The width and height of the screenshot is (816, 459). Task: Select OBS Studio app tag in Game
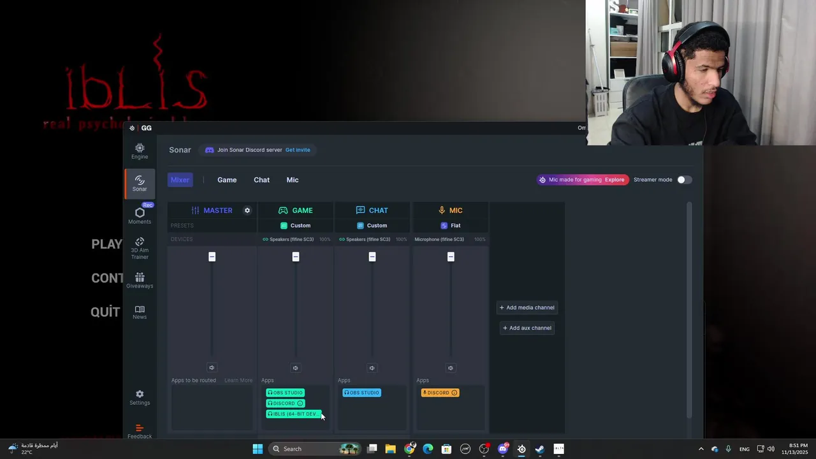pyautogui.click(x=285, y=393)
